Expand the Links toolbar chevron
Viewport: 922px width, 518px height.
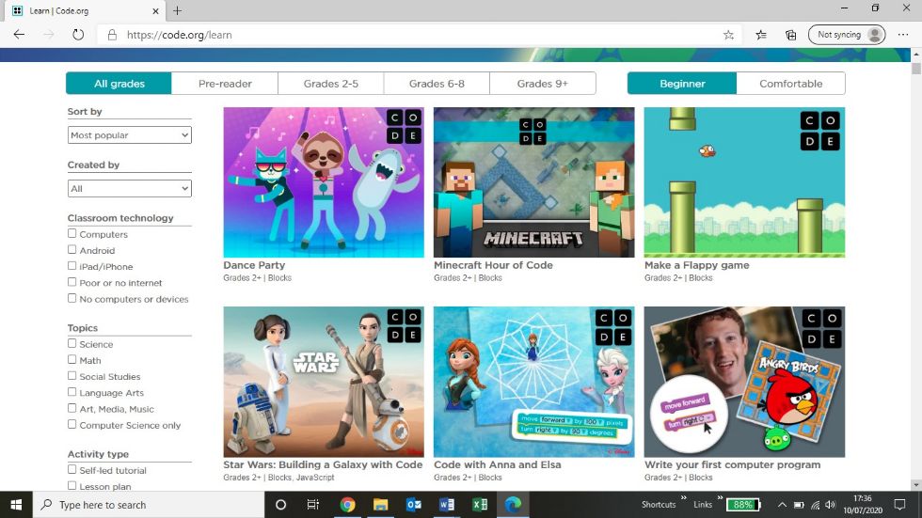pos(719,498)
